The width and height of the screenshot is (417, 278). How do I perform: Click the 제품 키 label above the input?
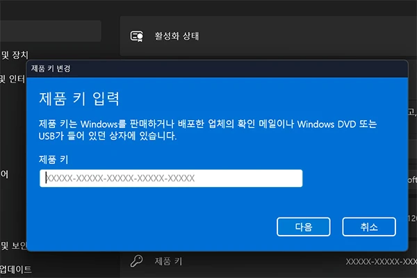point(54,159)
